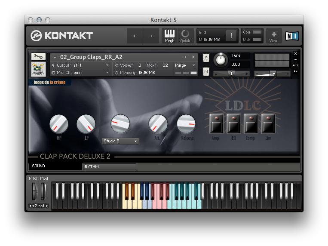This screenshot has height=246, width=328.
Task: Minimize instrument header with minus button
Action: [296, 59]
